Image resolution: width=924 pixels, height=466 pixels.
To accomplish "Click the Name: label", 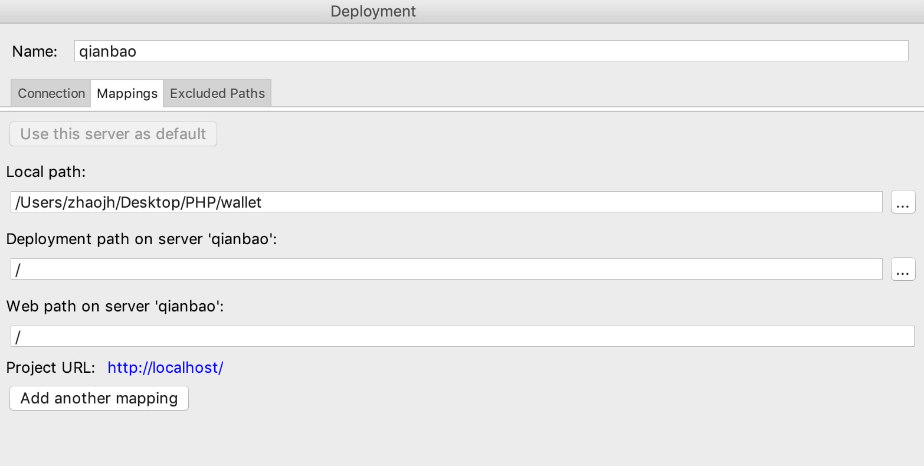I will tap(35, 51).
